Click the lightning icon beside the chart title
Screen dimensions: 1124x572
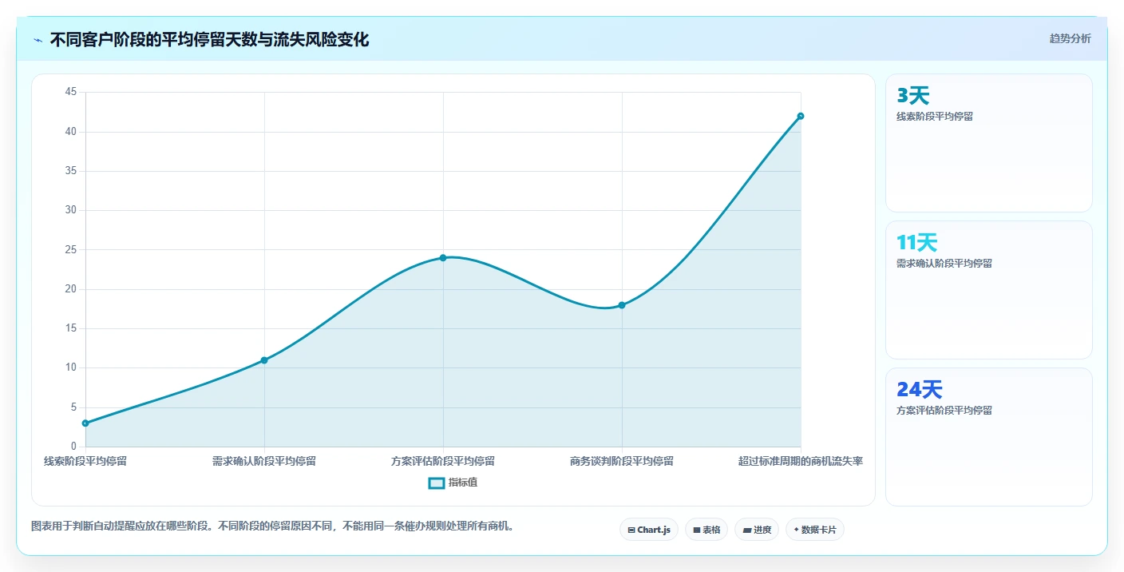pos(38,40)
